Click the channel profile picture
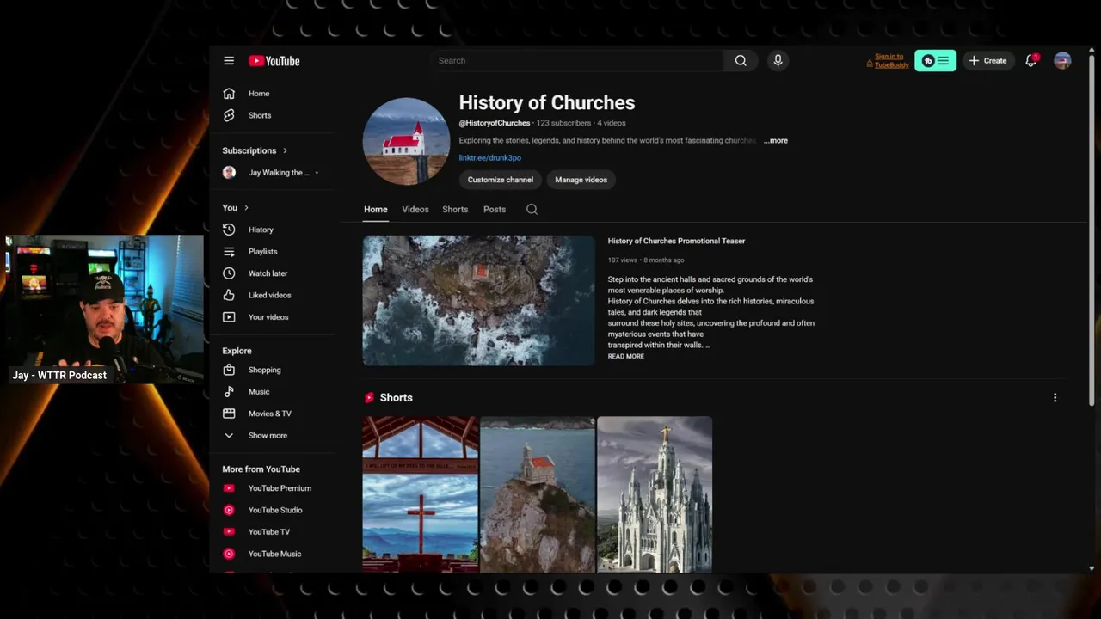Image resolution: width=1101 pixels, height=619 pixels. pyautogui.click(x=406, y=141)
